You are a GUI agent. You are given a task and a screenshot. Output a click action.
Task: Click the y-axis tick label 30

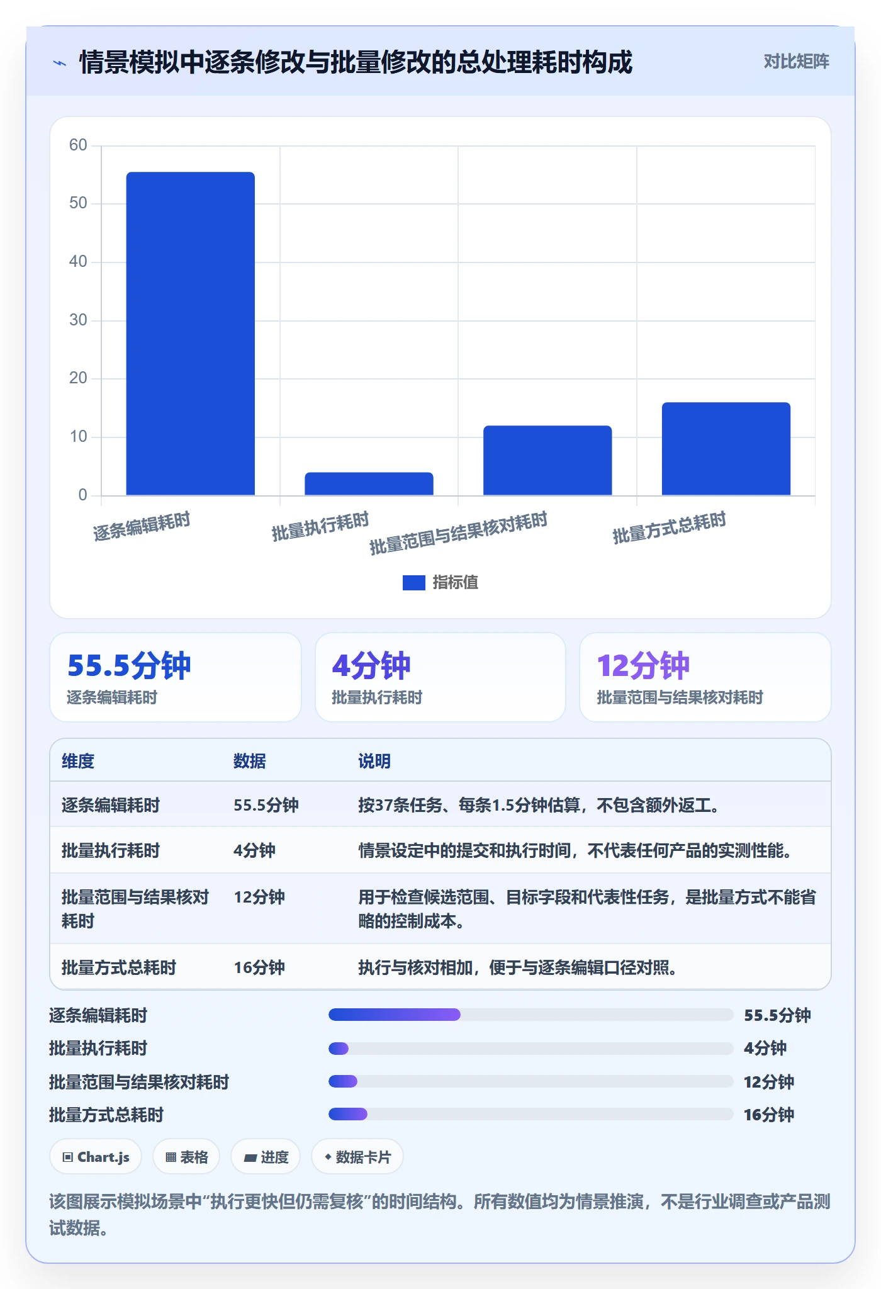[x=78, y=320]
